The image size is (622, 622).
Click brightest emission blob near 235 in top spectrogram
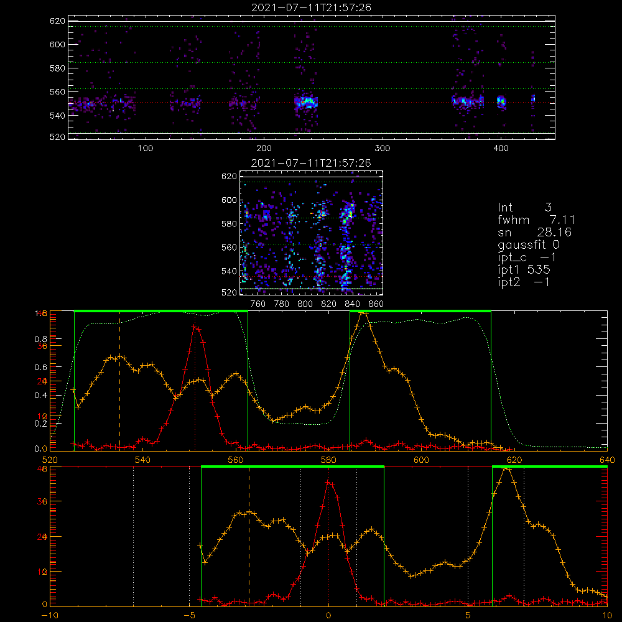[x=306, y=102]
